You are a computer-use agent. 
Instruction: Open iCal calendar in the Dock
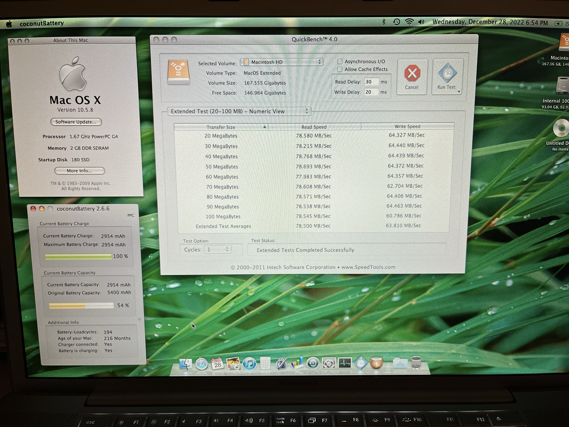click(x=217, y=364)
